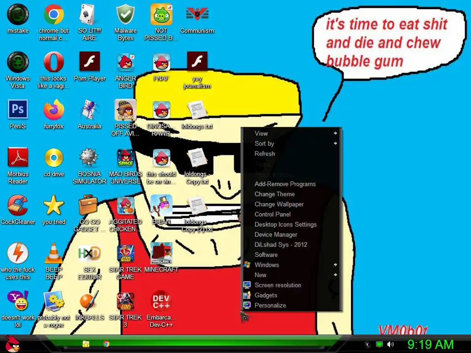Open the Angry Bird Start button
The image size is (471, 353).
(x=12, y=344)
